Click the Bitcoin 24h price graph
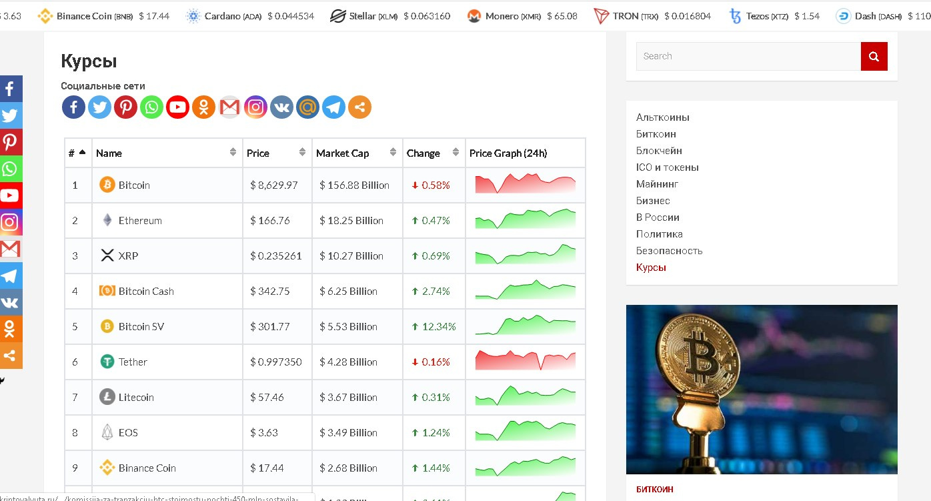The width and height of the screenshot is (931, 501). coord(526,183)
